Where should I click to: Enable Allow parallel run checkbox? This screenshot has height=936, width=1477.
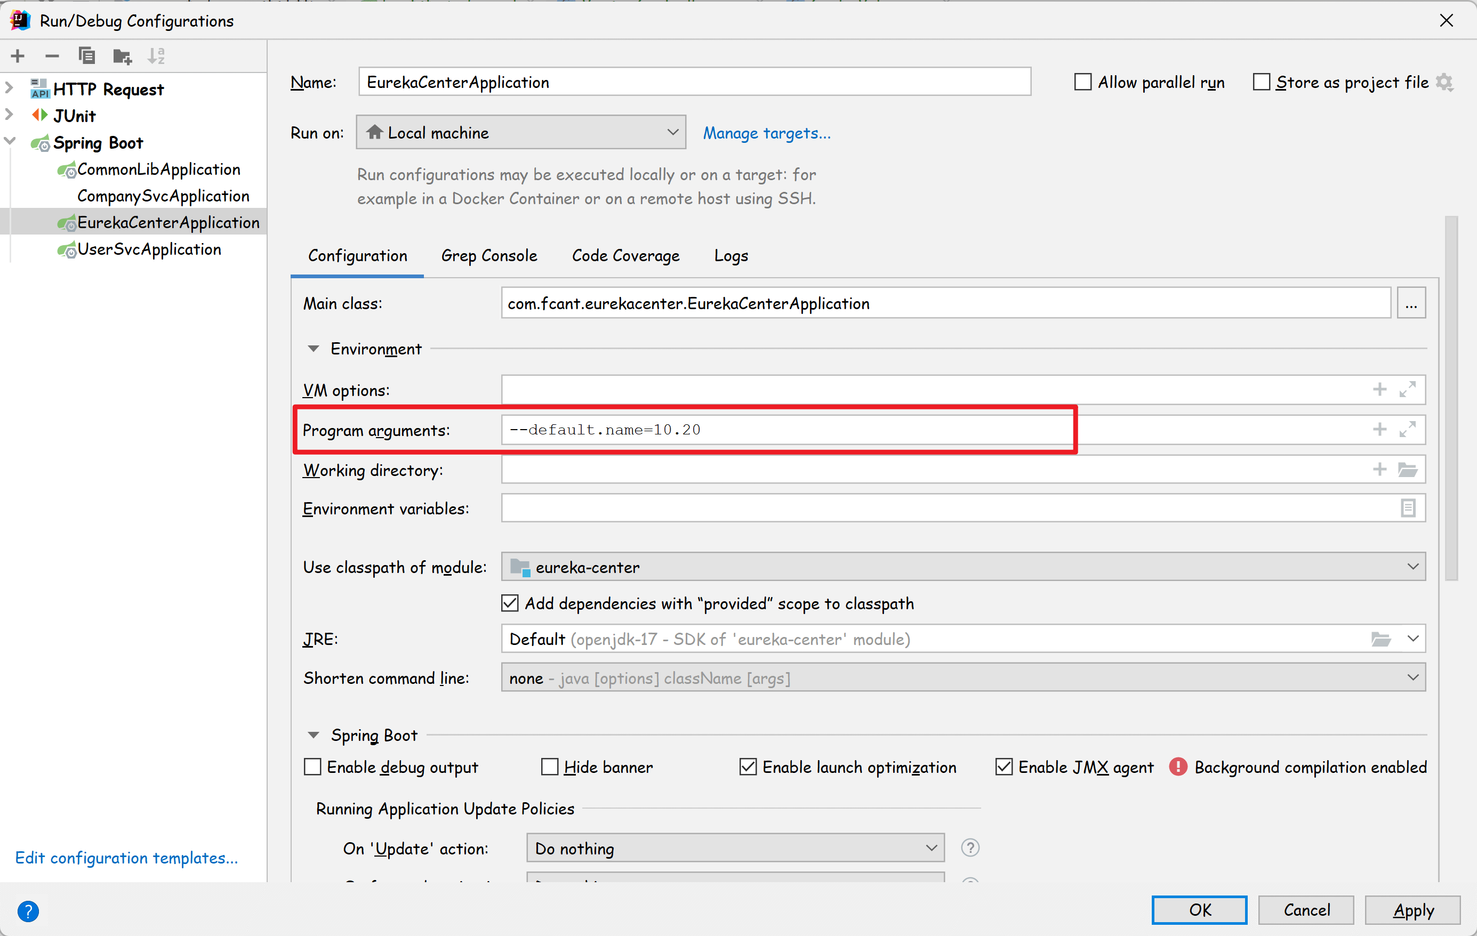coord(1082,82)
